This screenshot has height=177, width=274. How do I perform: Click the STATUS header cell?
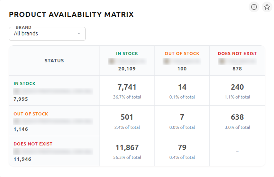coord(54,61)
